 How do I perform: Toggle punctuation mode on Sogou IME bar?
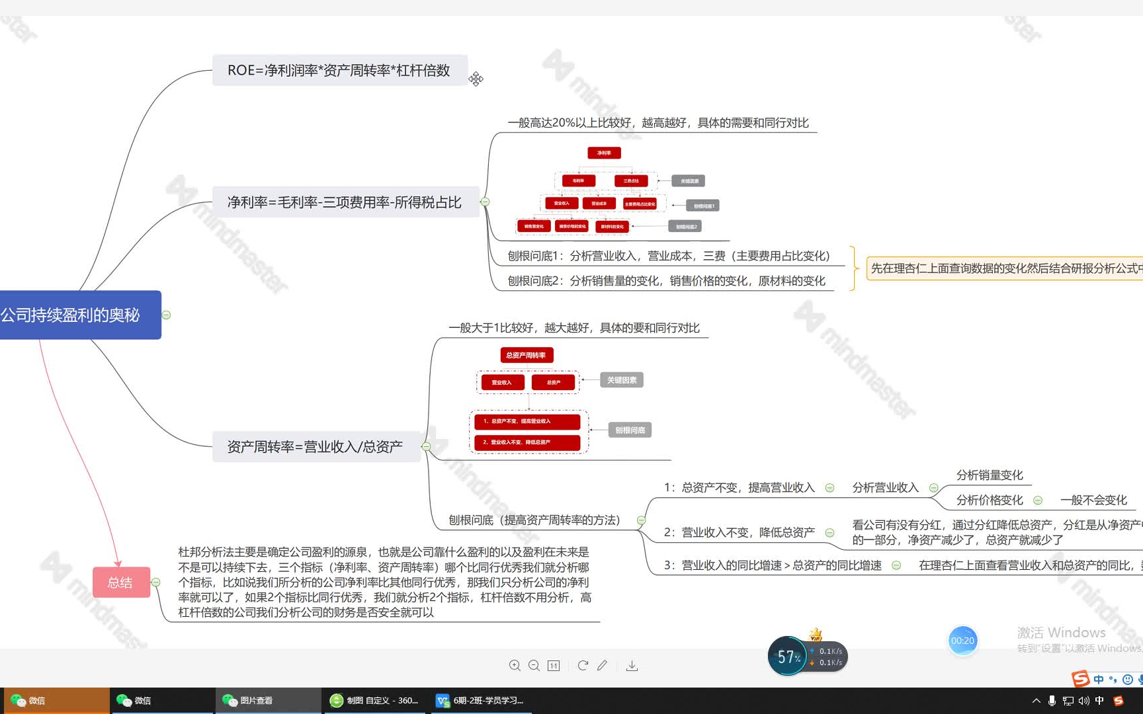1113,680
